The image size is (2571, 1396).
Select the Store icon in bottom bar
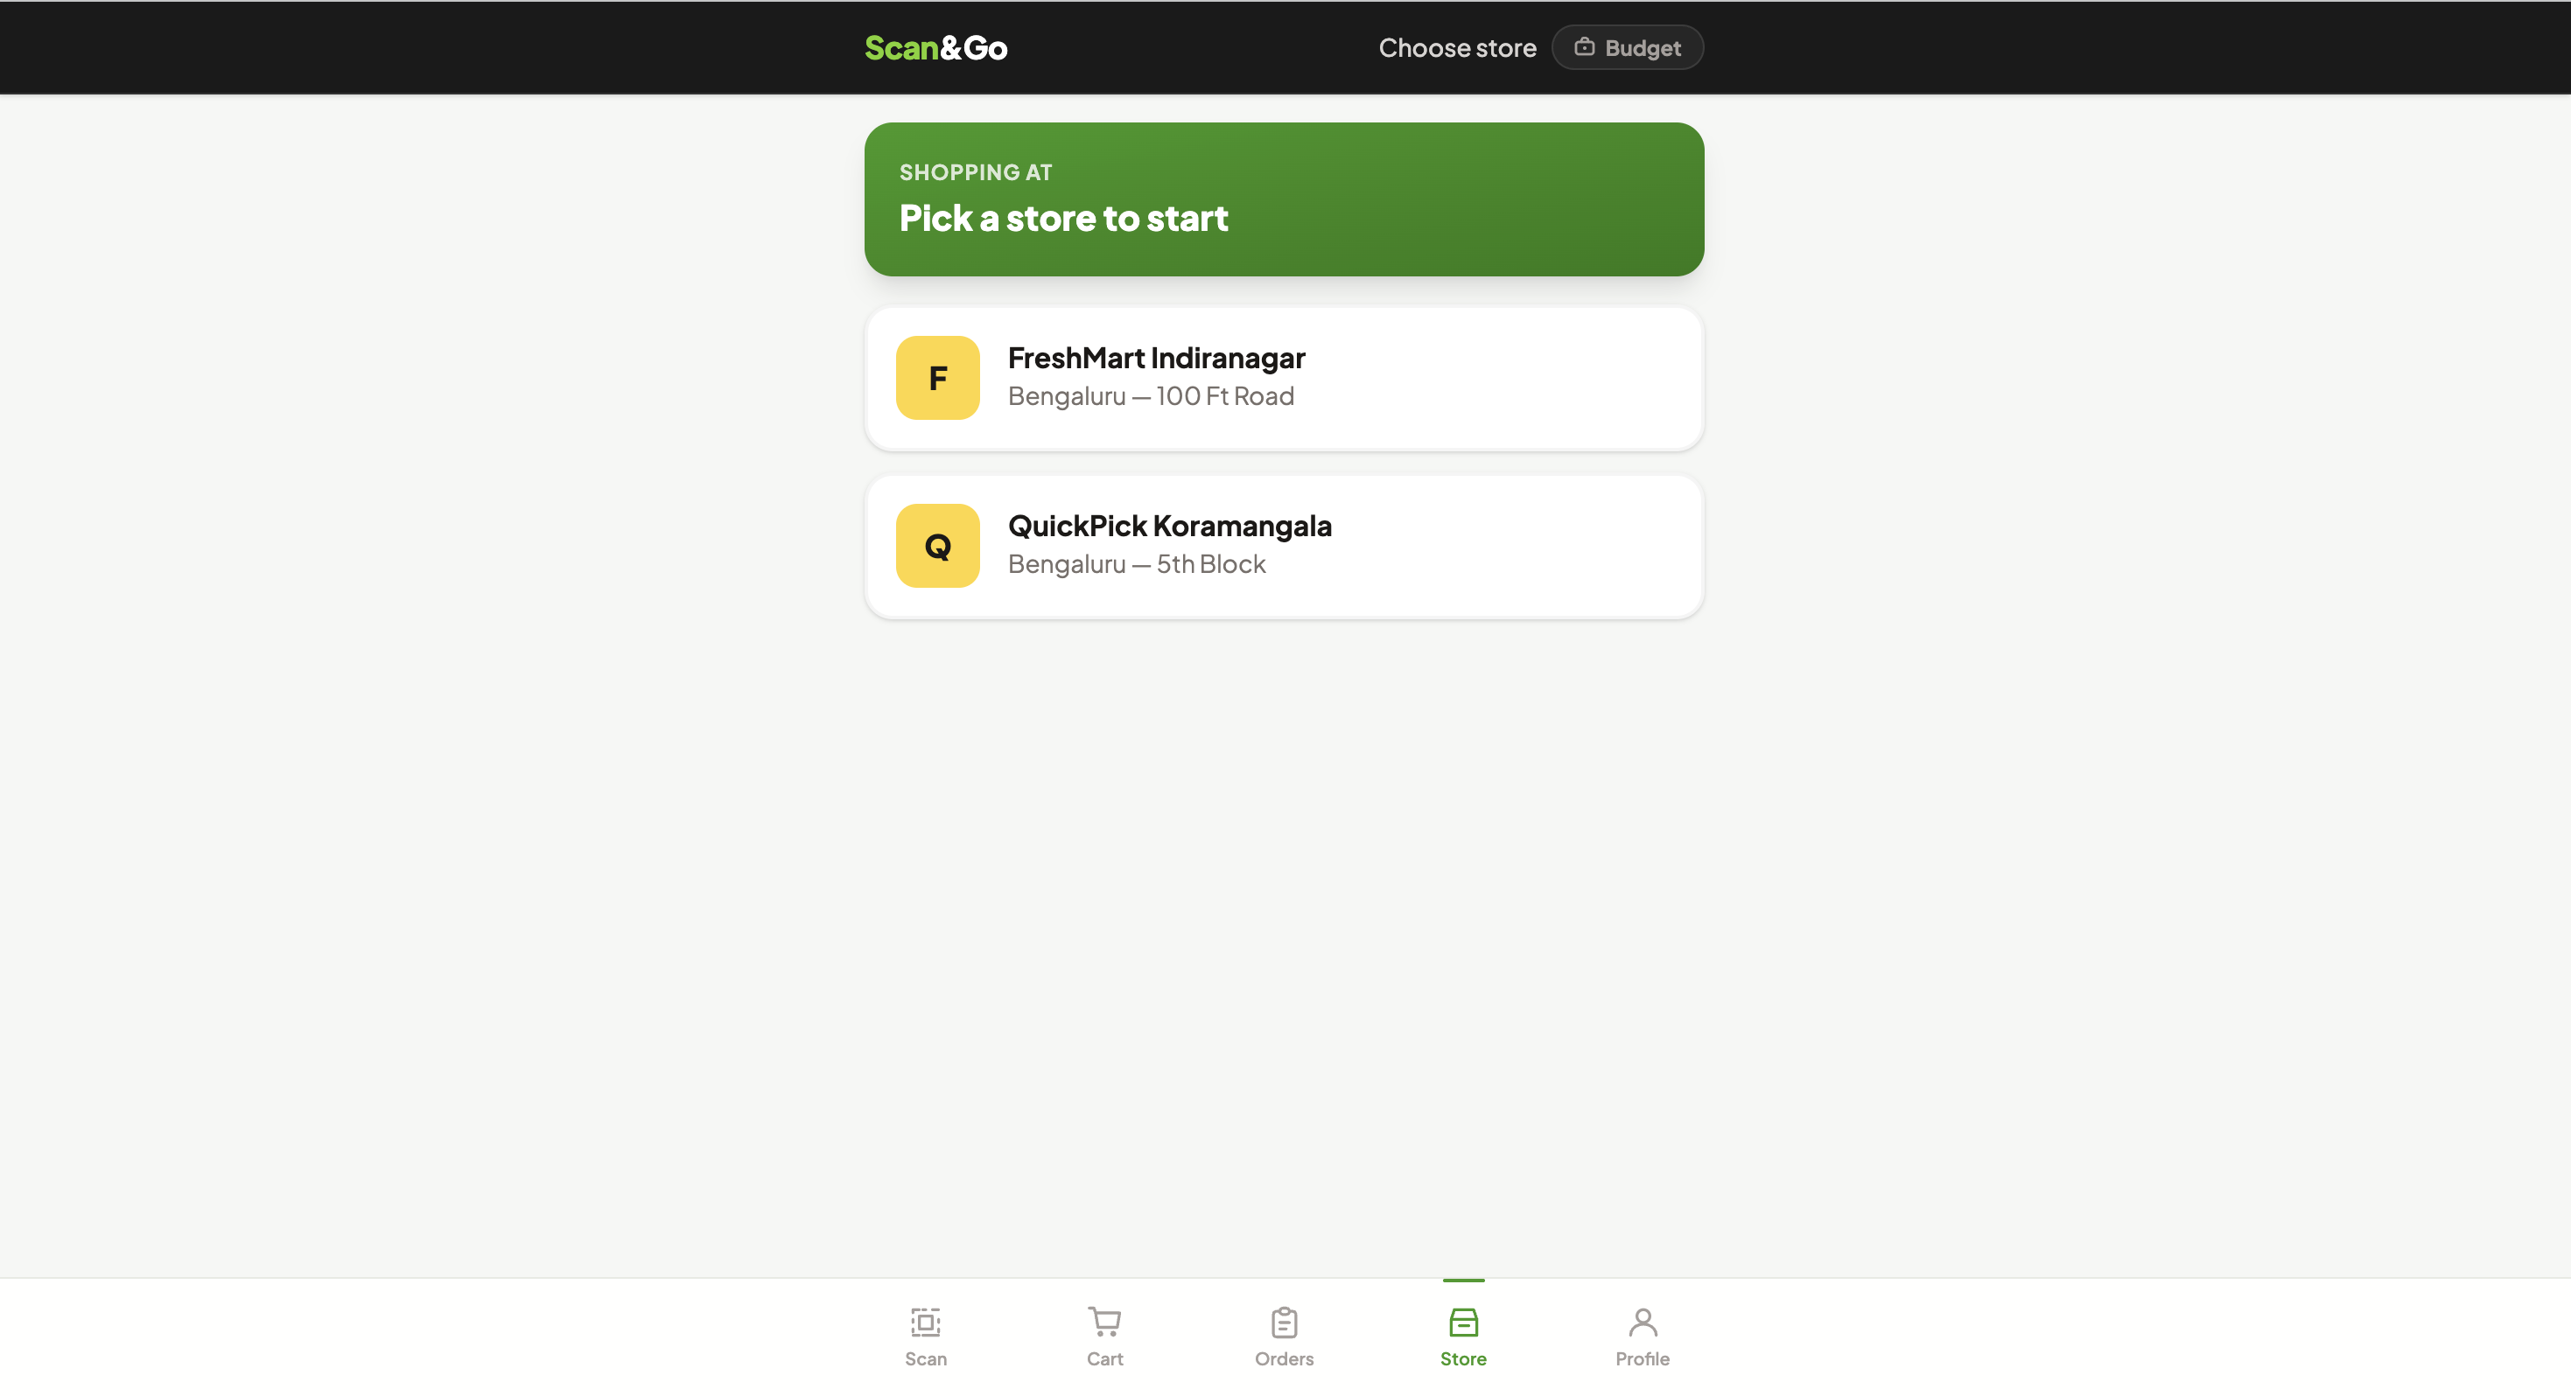[x=1462, y=1323]
